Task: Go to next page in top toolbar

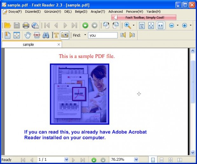Action: click(x=65, y=25)
